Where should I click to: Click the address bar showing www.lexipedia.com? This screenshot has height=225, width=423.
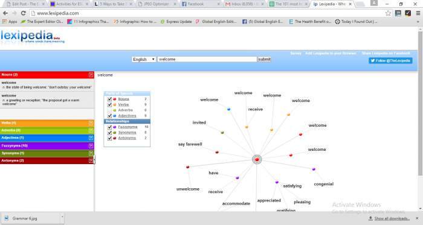click(x=208, y=13)
